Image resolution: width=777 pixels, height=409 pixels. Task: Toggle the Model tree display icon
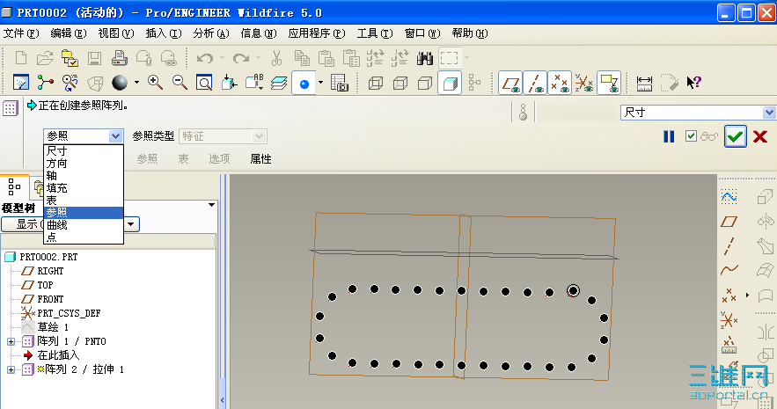click(474, 82)
